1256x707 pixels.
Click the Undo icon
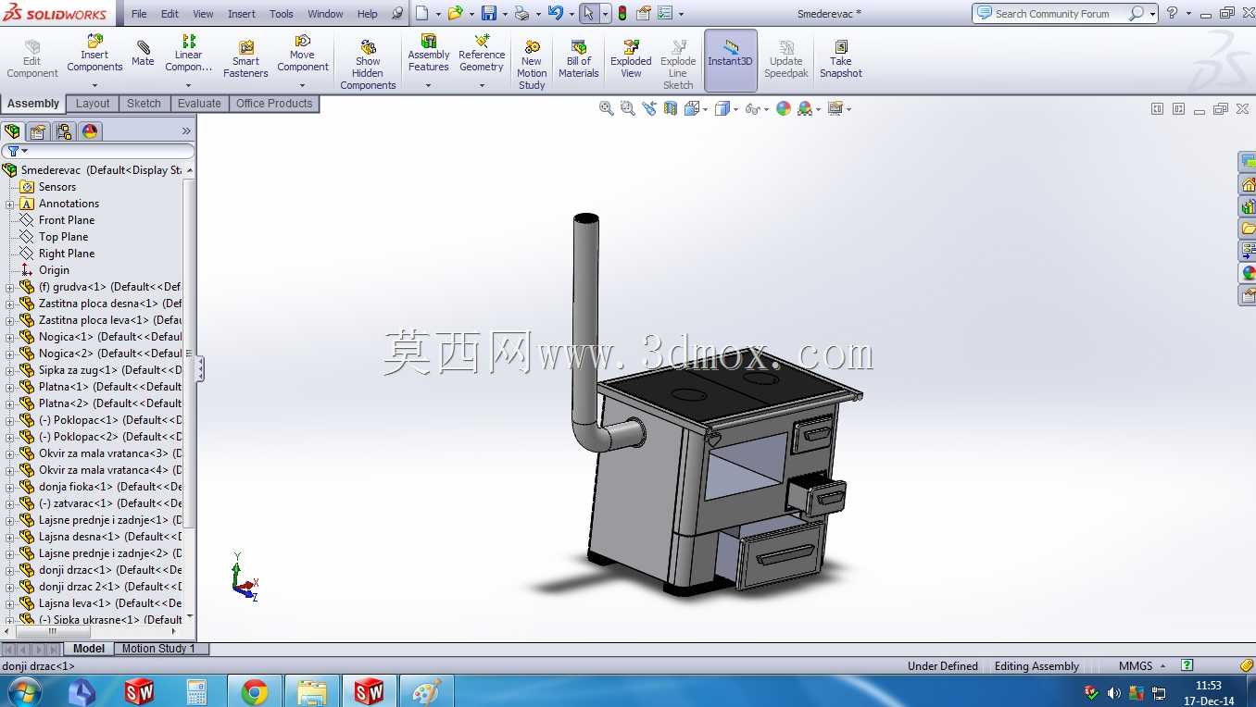coord(555,13)
